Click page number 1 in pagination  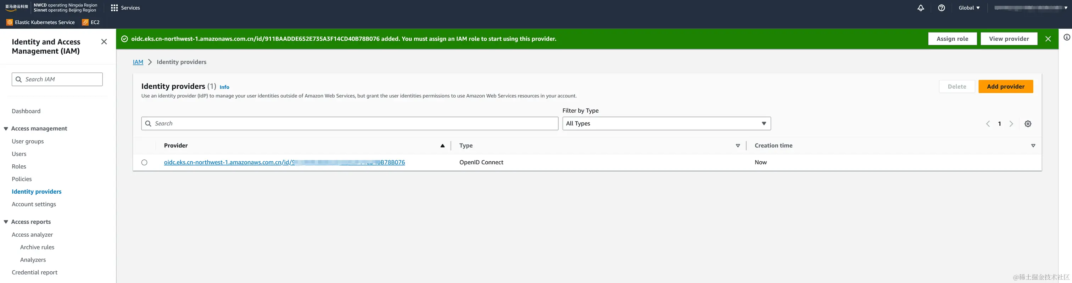999,124
